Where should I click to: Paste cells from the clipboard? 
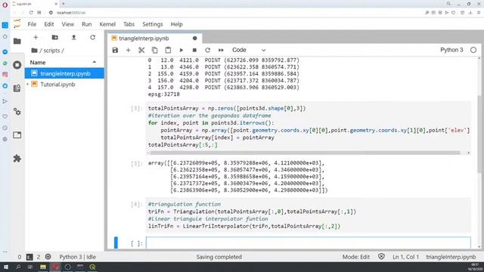(x=168, y=50)
